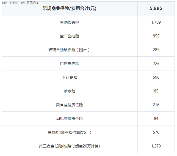Click the 车身划痕险(赔付额度5千) label
This screenshot has height=156, width=177.
coord(69,132)
